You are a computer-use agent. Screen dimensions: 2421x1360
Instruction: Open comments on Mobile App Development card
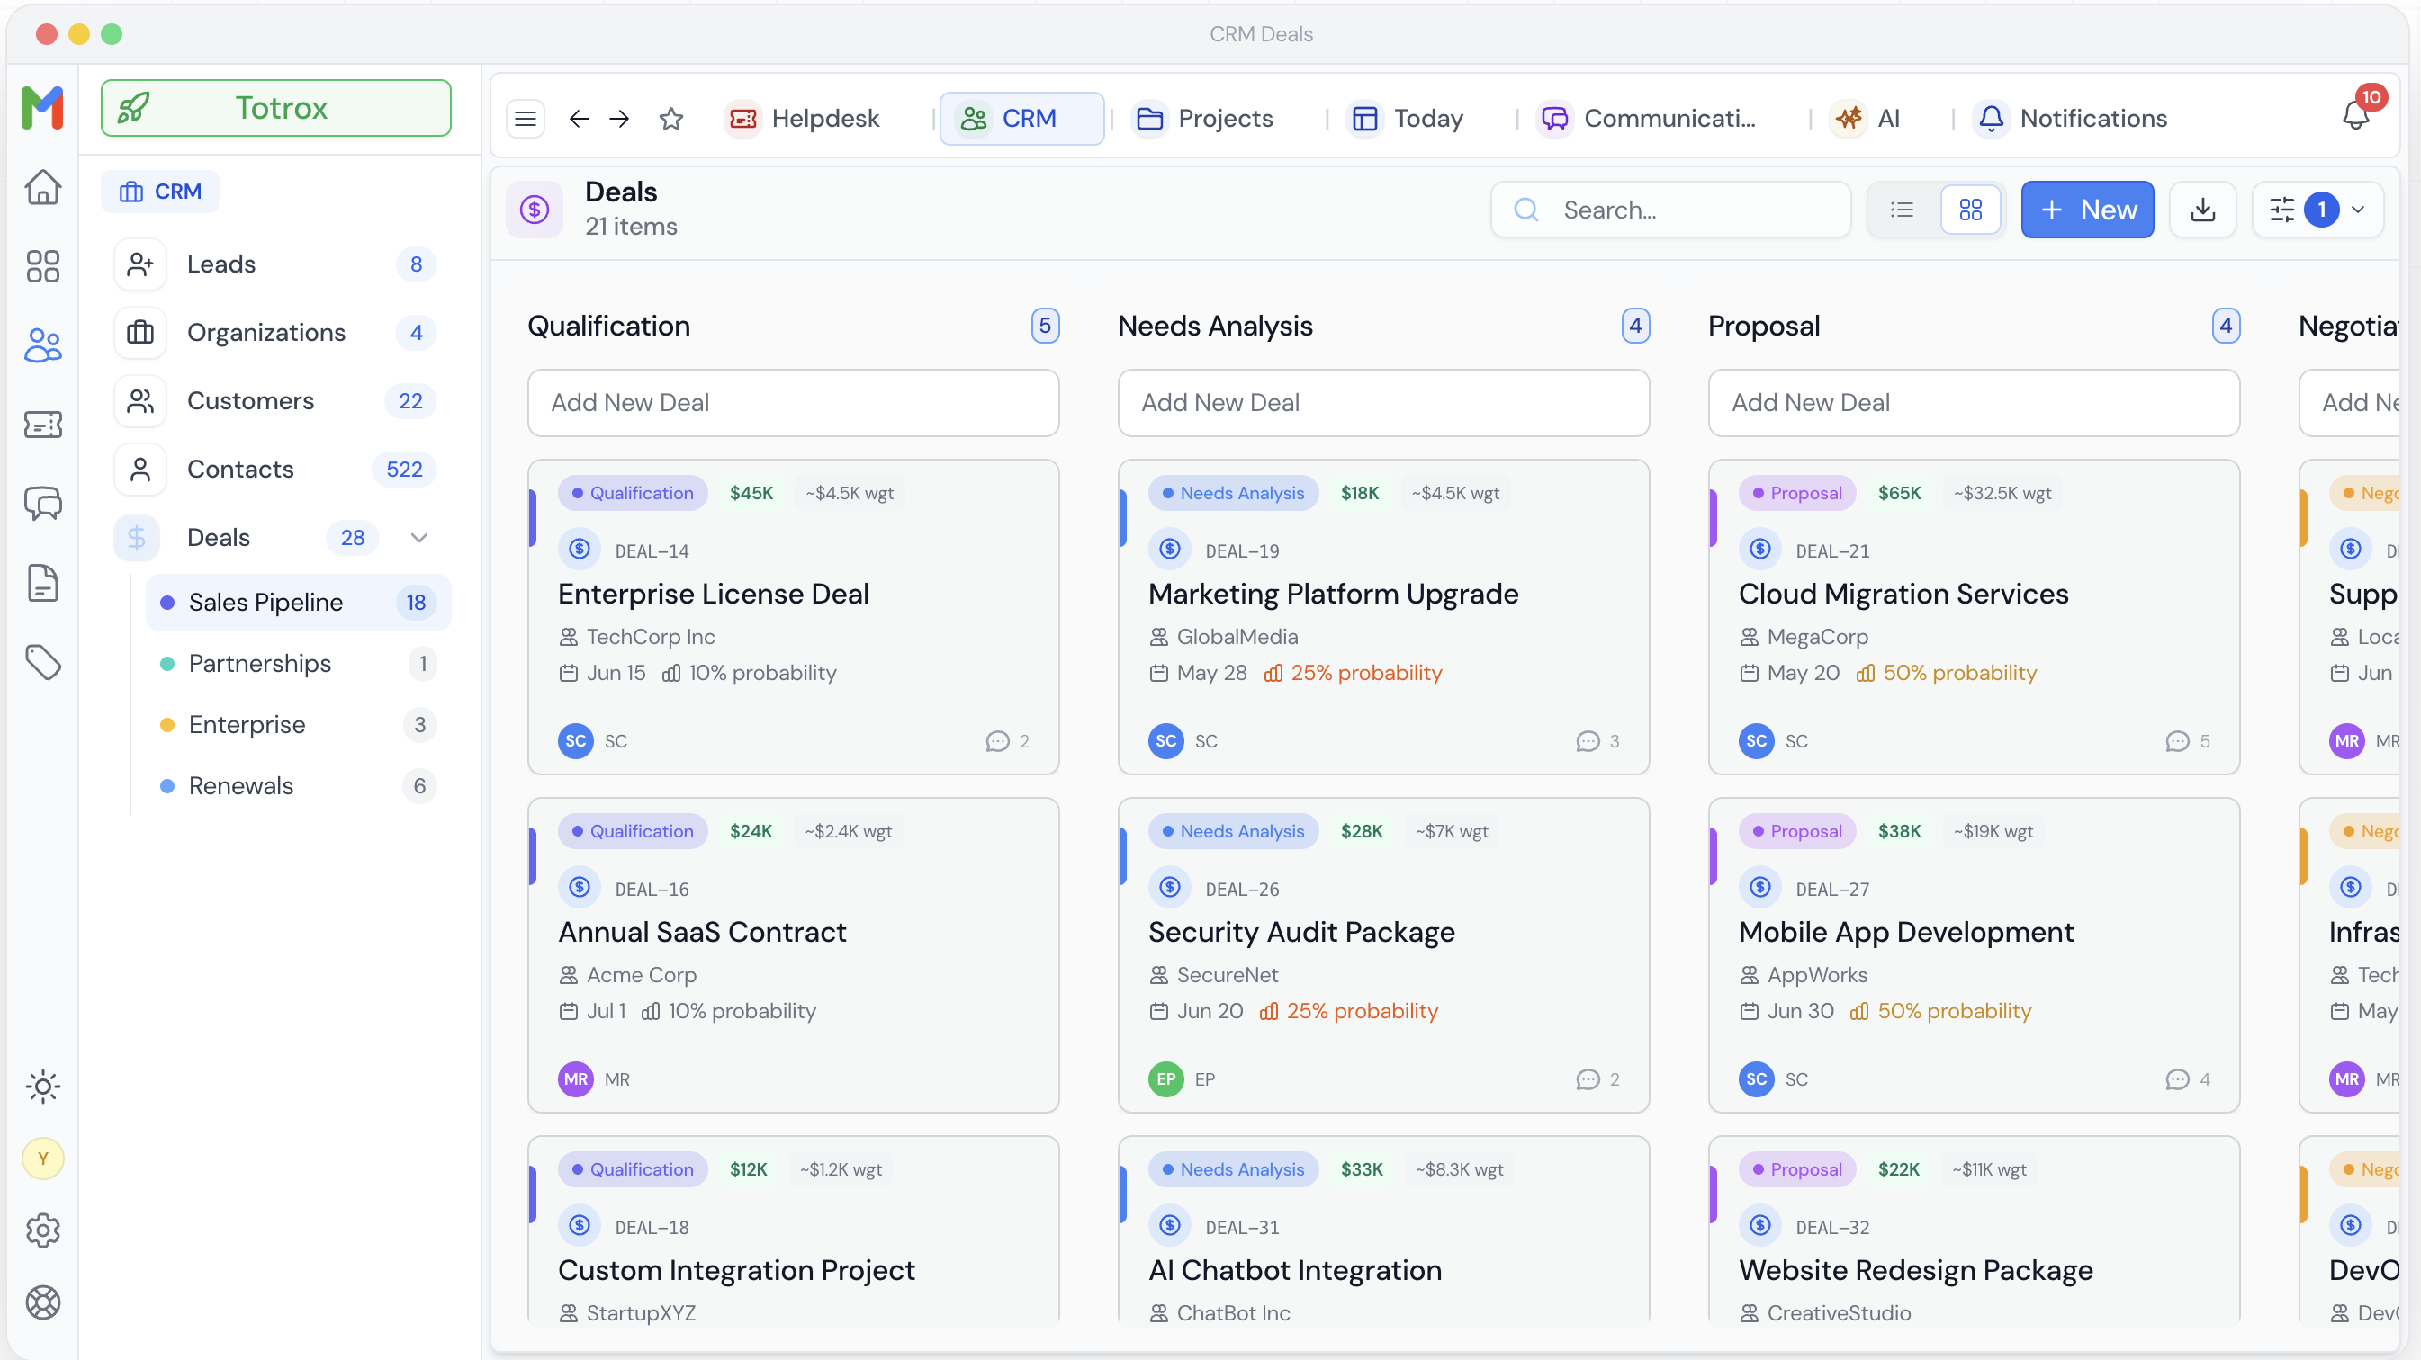click(2188, 1080)
